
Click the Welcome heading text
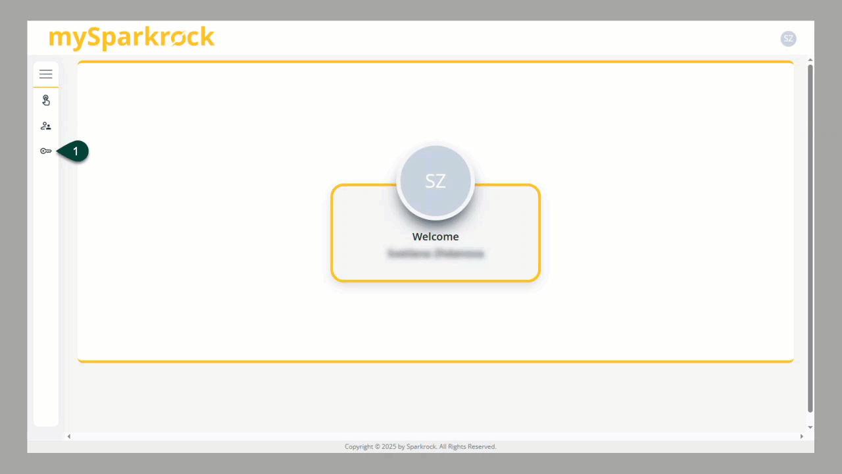point(435,236)
